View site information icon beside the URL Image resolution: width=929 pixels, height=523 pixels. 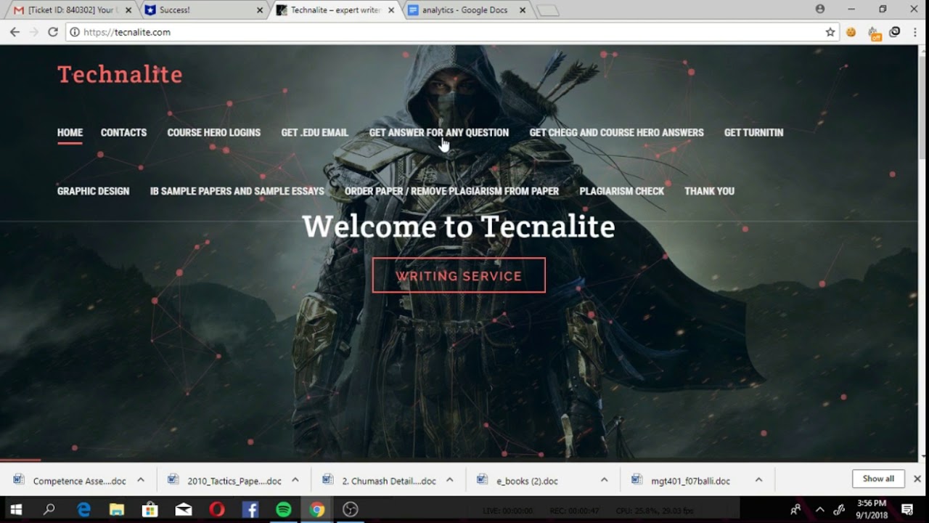point(74,32)
